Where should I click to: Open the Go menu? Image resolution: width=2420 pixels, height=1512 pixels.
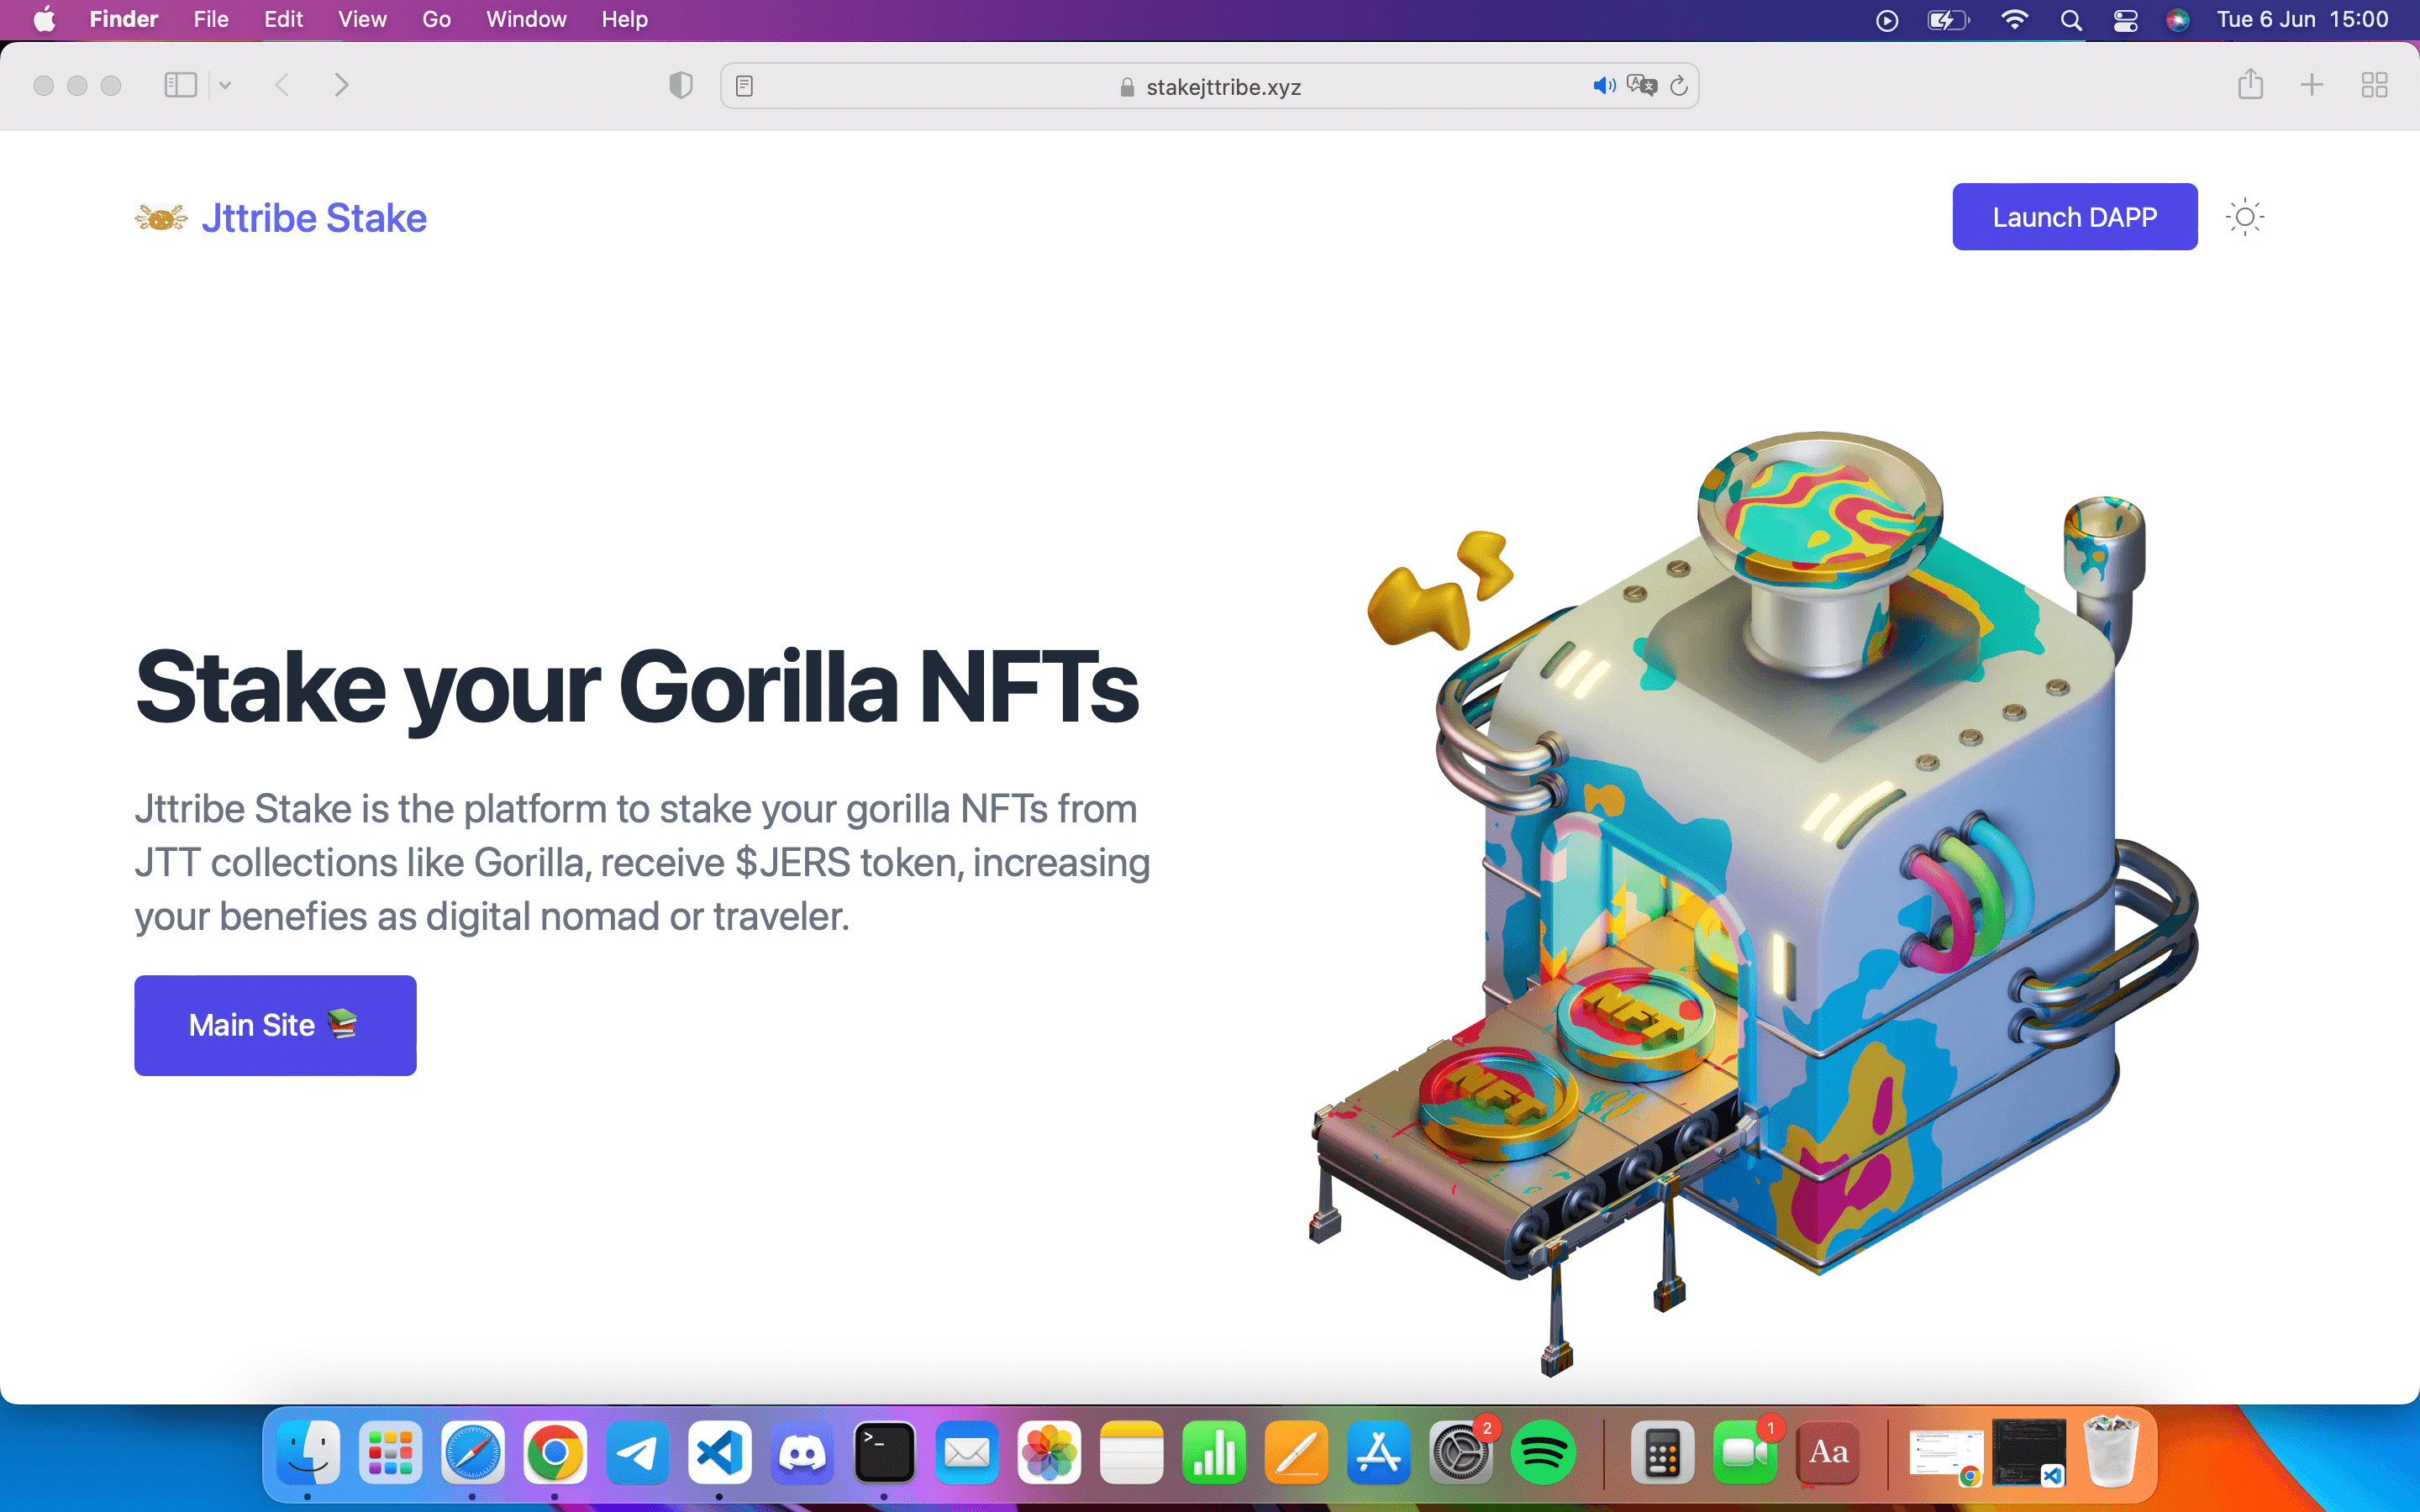[x=436, y=19]
